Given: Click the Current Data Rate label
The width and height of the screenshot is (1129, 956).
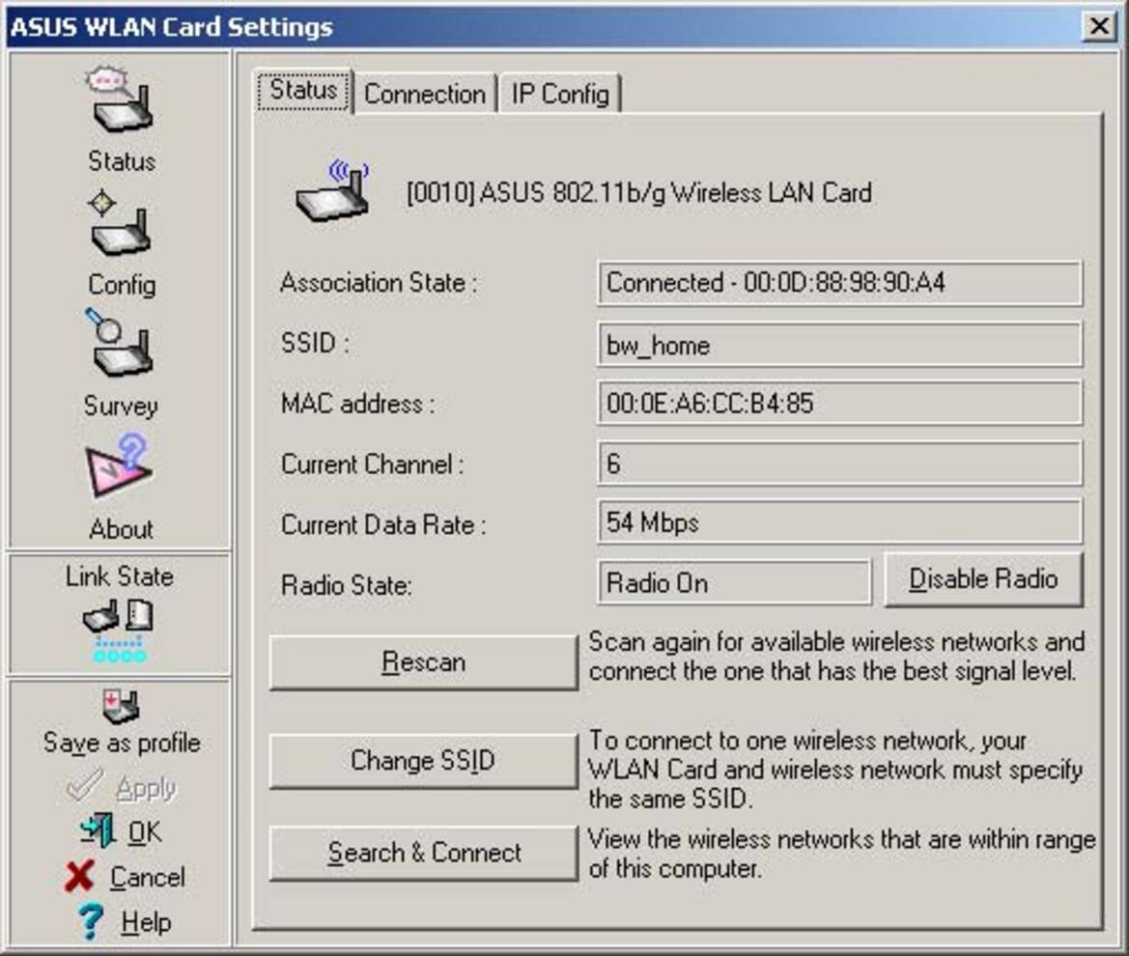Looking at the screenshot, I should pyautogui.click(x=383, y=524).
